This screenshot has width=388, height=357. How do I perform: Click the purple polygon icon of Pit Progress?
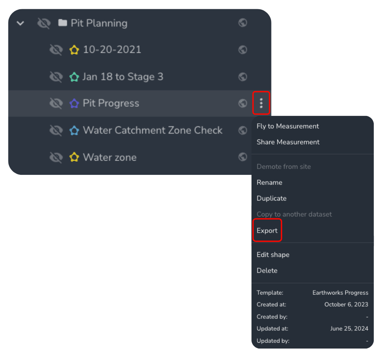[74, 103]
